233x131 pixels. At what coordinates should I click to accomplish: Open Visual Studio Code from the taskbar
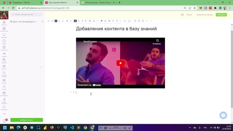[x=72, y=128]
